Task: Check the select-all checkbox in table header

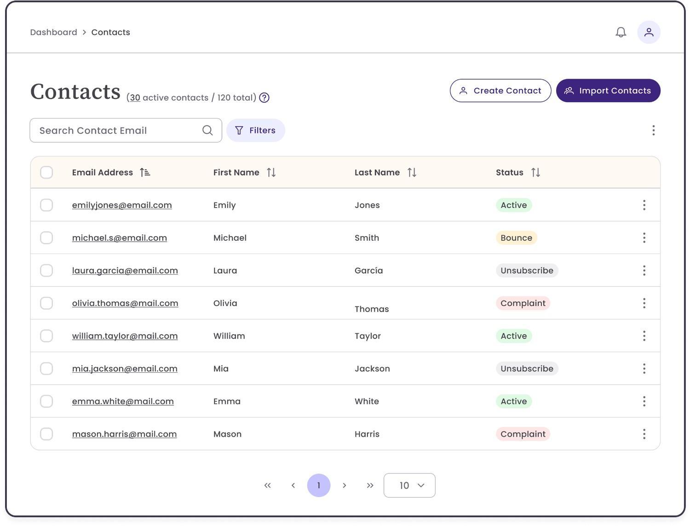Action: click(46, 172)
